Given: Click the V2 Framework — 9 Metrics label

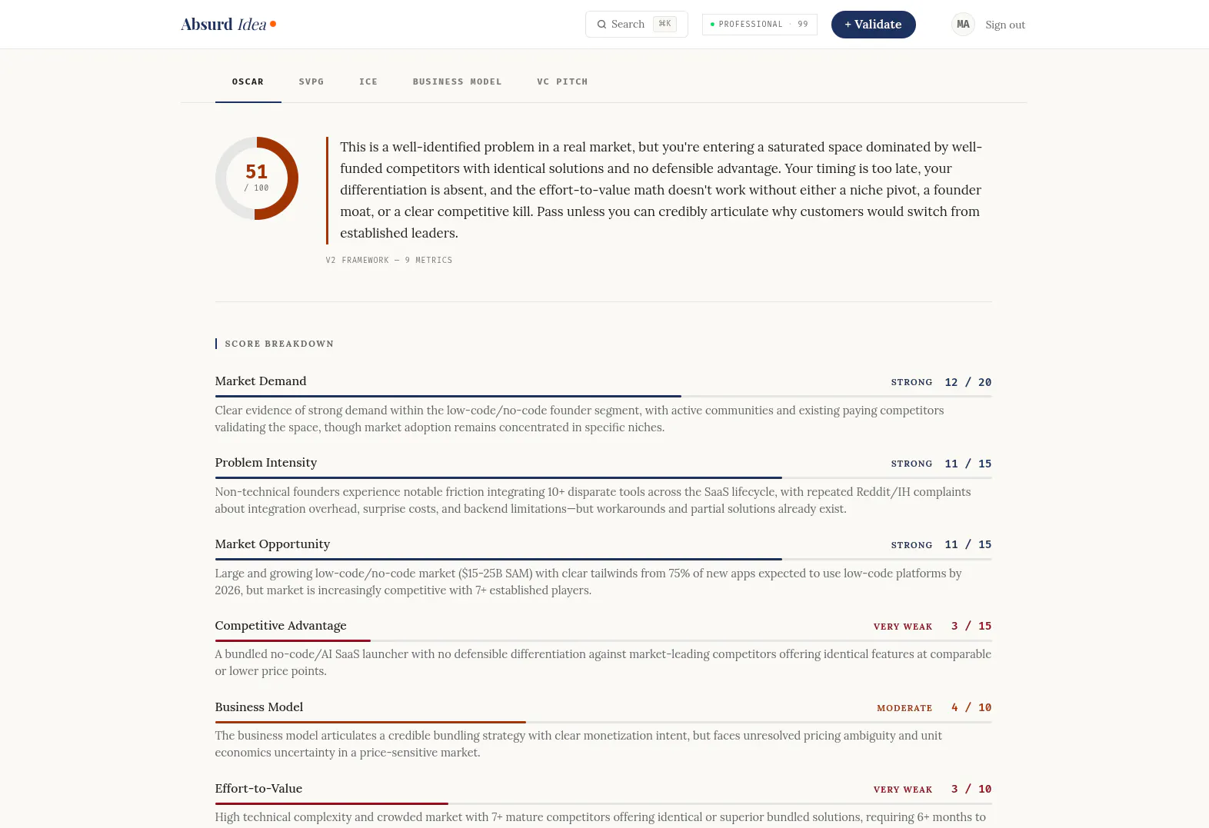Looking at the screenshot, I should [x=389, y=261].
